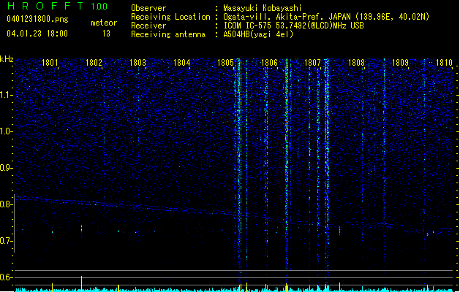Click the 1806 time marker
This screenshot has height=292, width=460.
(x=269, y=62)
